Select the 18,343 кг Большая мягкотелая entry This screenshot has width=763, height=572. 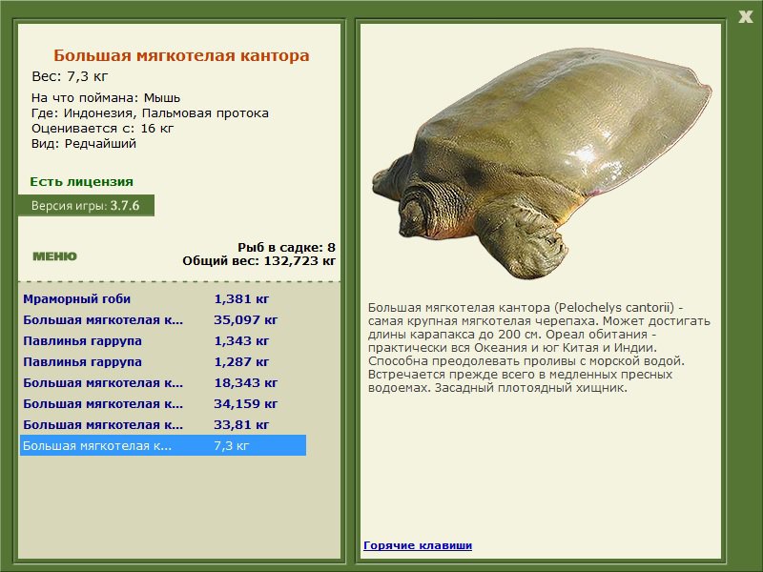click(x=163, y=383)
